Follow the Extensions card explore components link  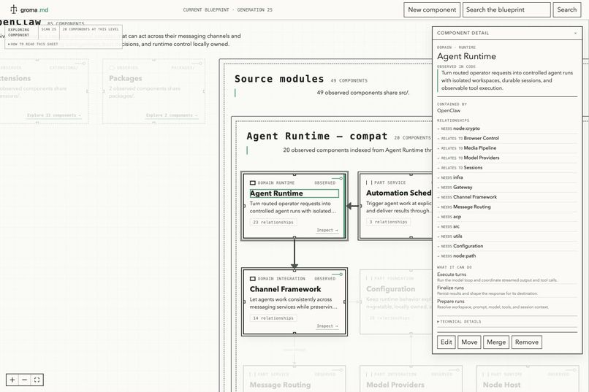pos(54,115)
